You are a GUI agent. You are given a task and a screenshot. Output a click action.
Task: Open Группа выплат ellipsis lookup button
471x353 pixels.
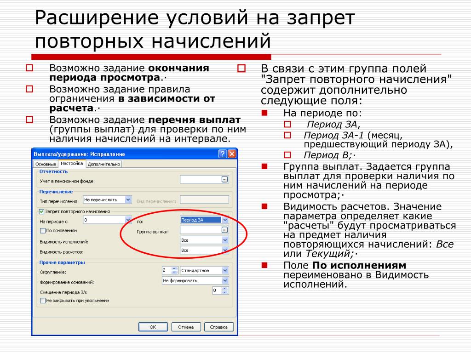(x=224, y=230)
